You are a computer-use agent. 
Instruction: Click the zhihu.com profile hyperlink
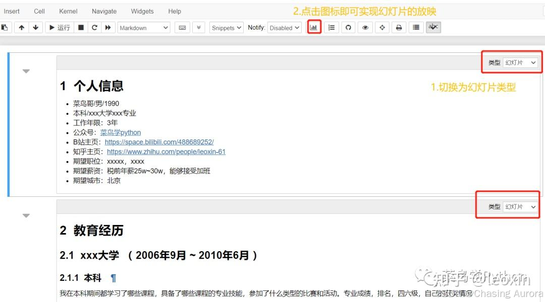click(x=166, y=152)
